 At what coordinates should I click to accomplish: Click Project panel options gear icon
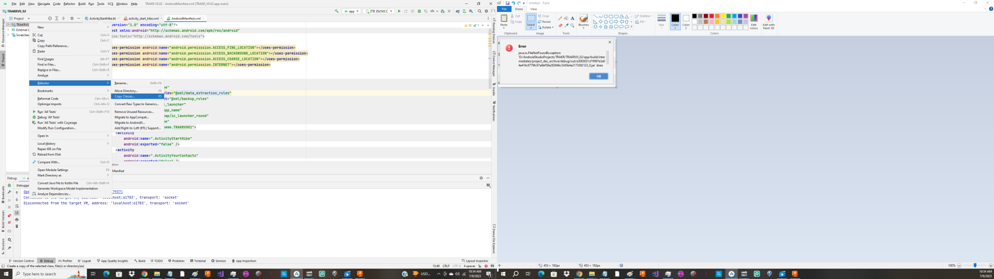coord(72,18)
